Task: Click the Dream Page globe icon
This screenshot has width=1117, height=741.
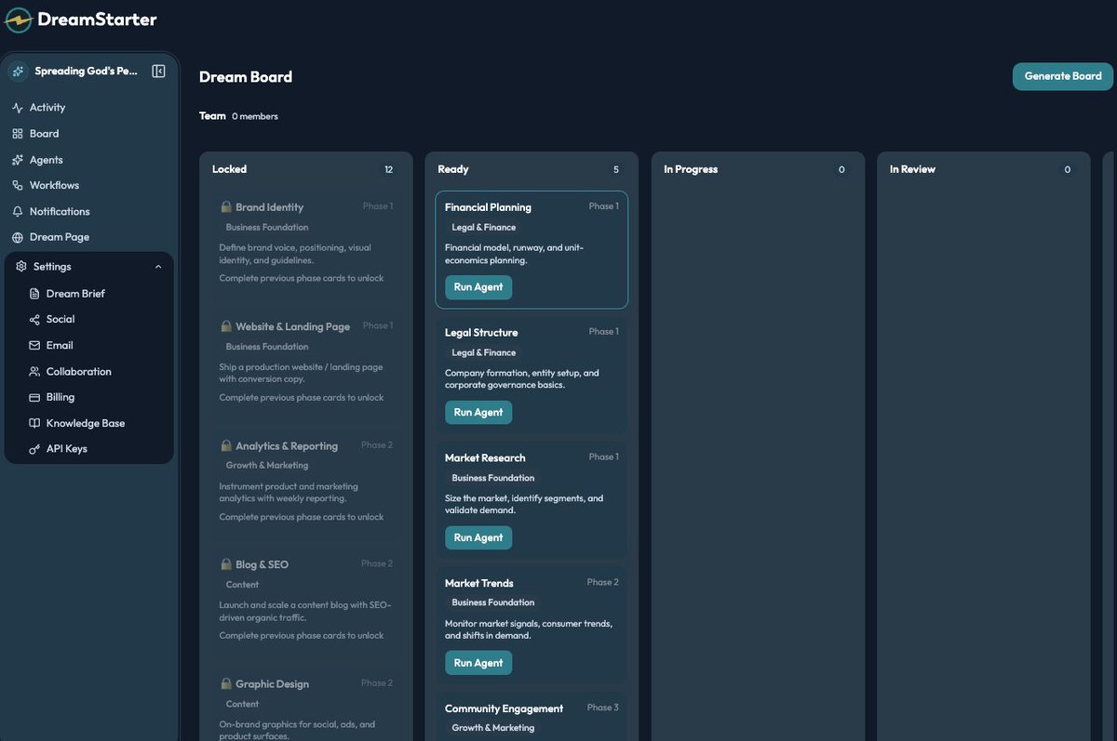Action: point(18,237)
